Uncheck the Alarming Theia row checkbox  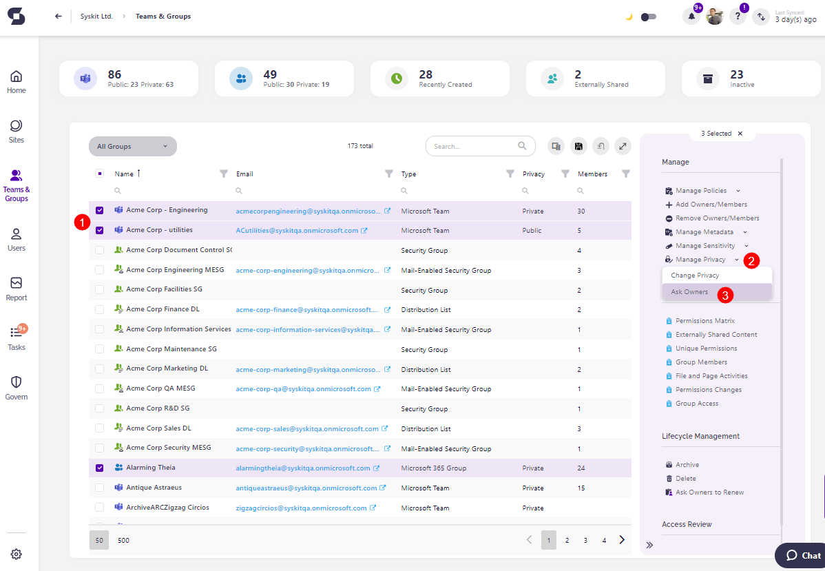tap(100, 468)
